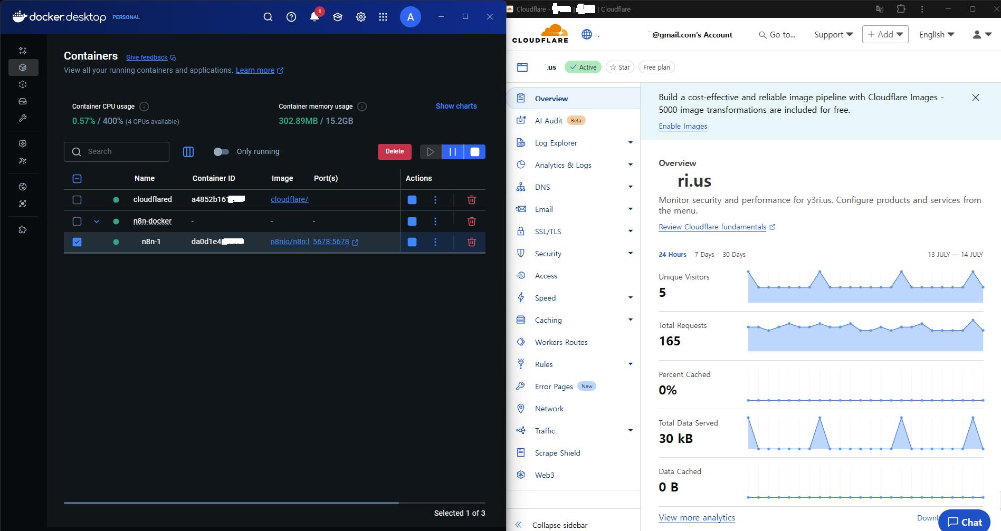This screenshot has width=1001, height=531.
Task: Open Review Cloudflare fundamentals link
Action: 717,227
